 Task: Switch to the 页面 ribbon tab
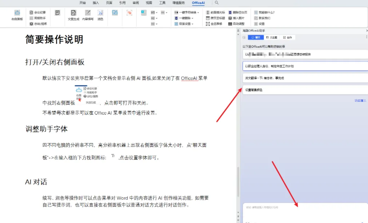point(109,3)
